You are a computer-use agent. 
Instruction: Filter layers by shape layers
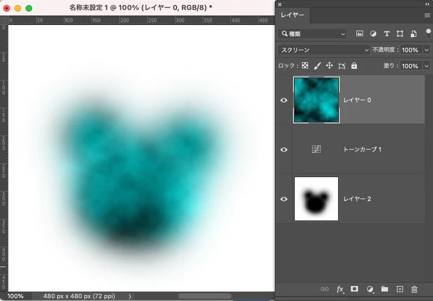click(400, 34)
